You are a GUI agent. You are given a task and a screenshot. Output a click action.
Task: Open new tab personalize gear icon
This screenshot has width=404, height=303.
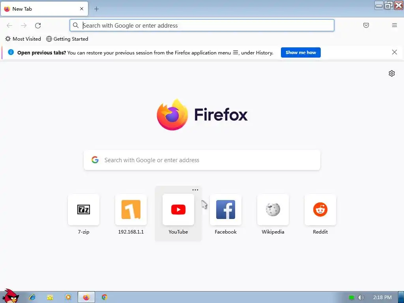(392, 73)
